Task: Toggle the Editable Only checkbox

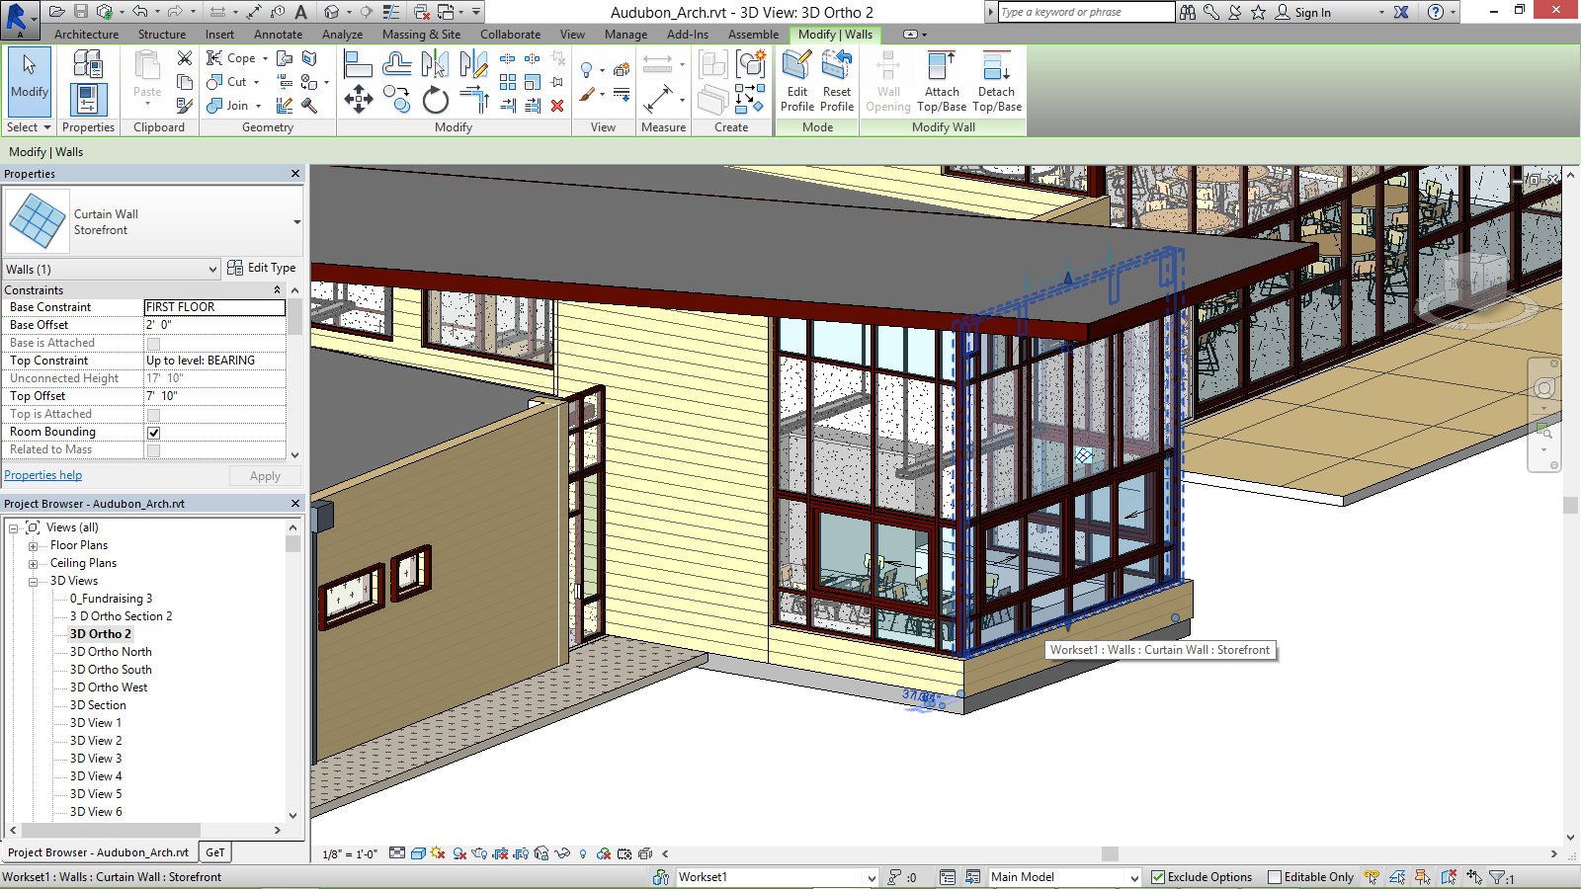Action: click(x=1275, y=877)
